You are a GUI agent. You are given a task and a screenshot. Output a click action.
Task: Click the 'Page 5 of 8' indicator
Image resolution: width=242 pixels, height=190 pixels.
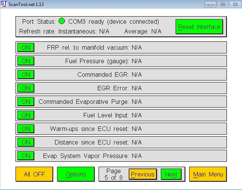[x=113, y=174]
